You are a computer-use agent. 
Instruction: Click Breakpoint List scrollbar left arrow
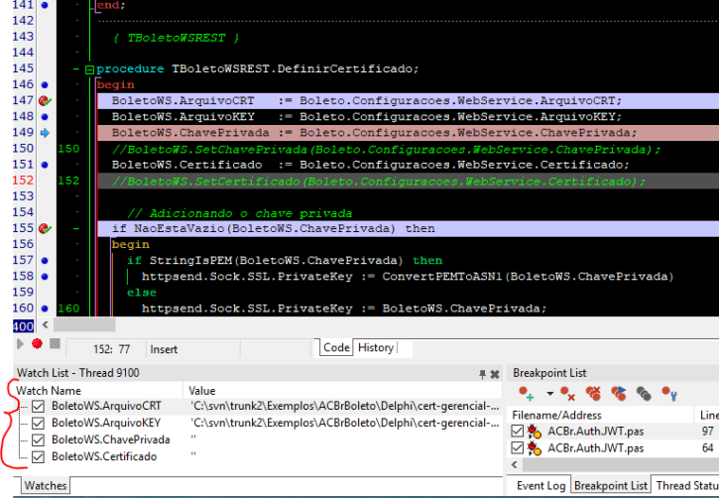(x=515, y=464)
